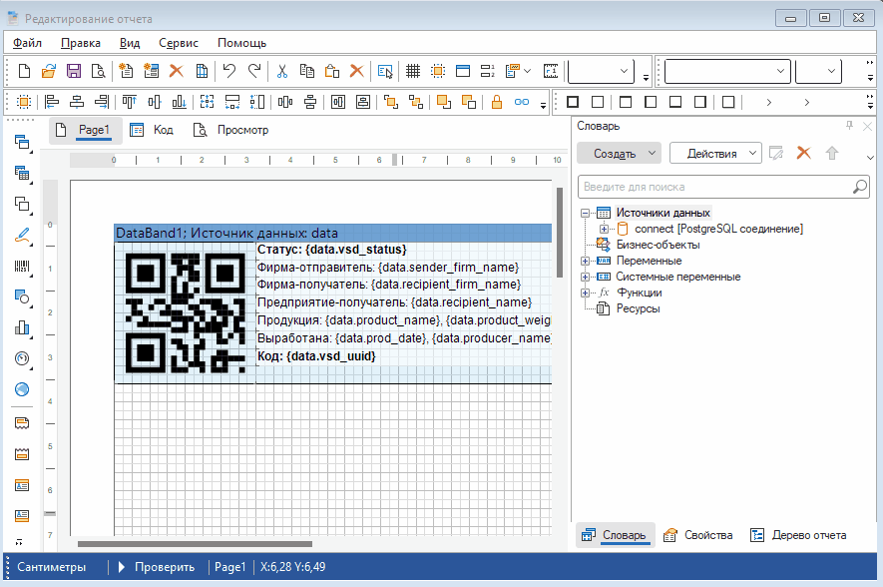Select the QR code component on the band
The height and width of the screenshot is (587, 883).
tap(185, 313)
